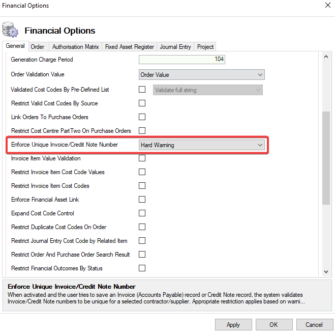Tick the Link Orders To Purchase Orders checkbox
Viewport: 335px width, 334px height.
[142, 117]
